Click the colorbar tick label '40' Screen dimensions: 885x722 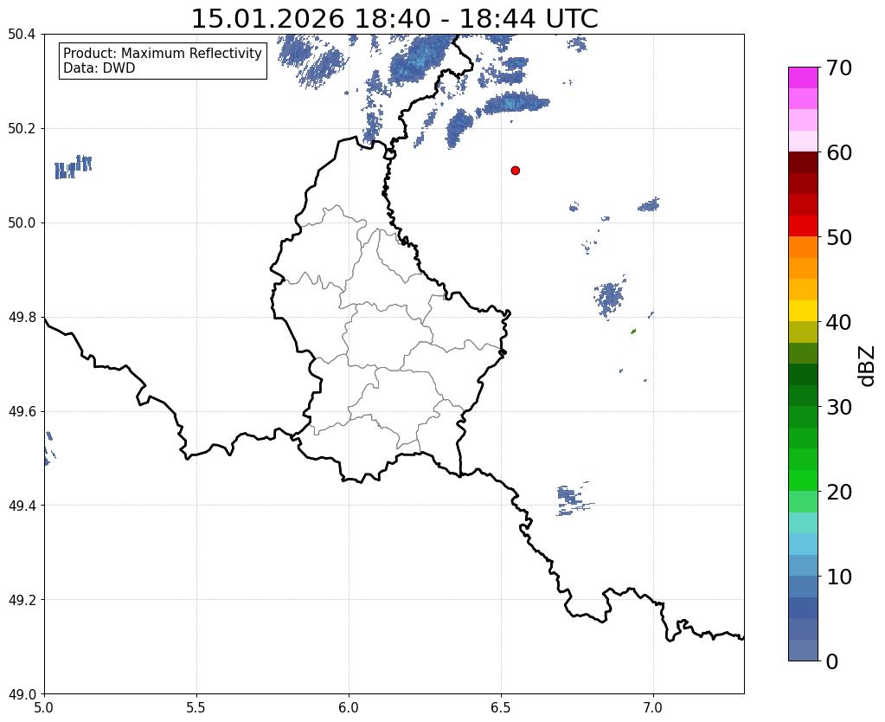[839, 322]
